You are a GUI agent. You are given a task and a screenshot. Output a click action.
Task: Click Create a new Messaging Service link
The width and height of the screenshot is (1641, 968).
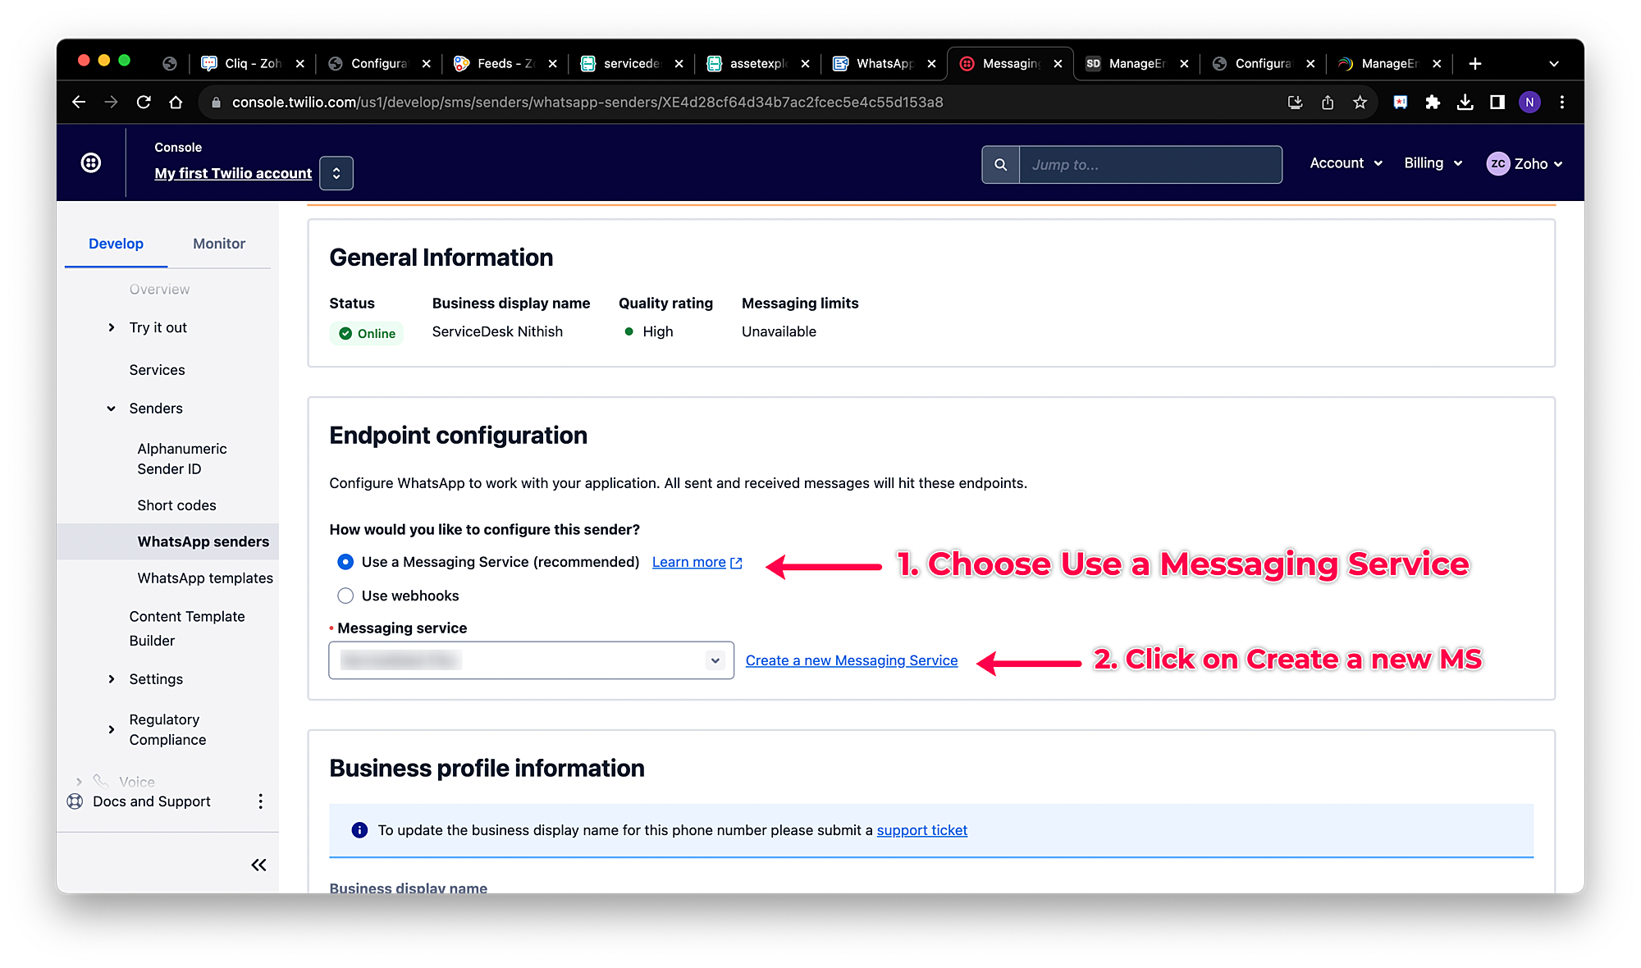[851, 660]
